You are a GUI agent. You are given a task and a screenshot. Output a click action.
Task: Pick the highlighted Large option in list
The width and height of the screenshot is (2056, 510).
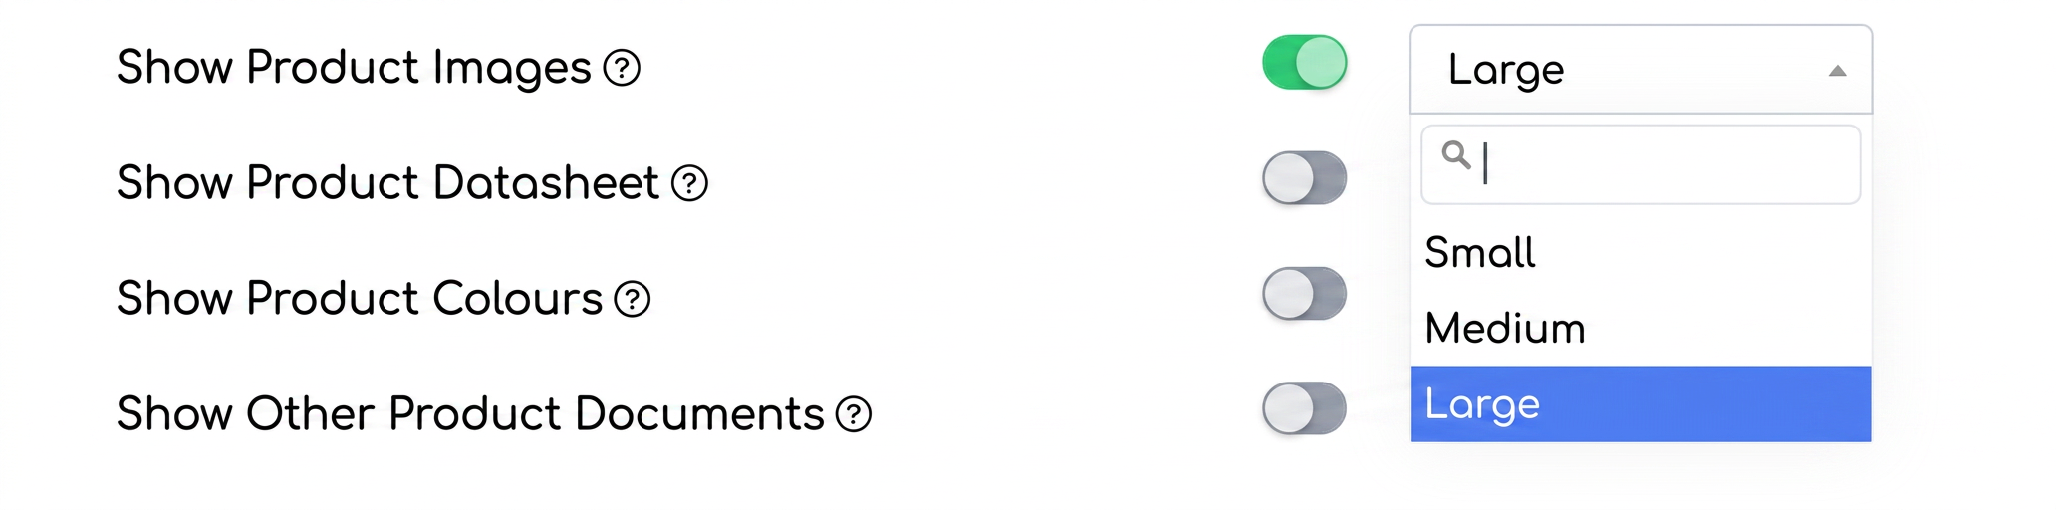pyautogui.click(x=1641, y=403)
